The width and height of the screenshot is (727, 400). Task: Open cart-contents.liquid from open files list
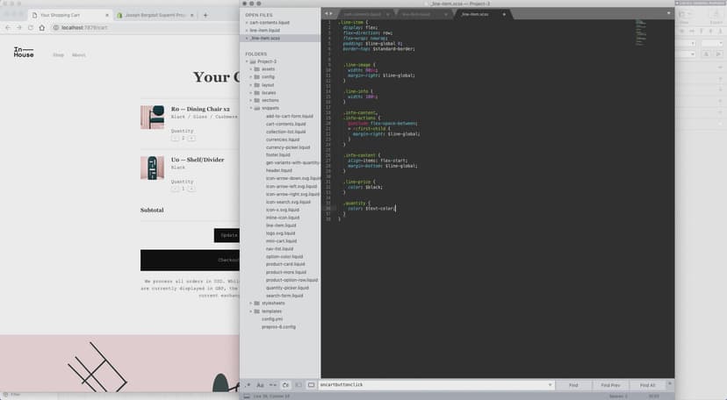[269, 23]
